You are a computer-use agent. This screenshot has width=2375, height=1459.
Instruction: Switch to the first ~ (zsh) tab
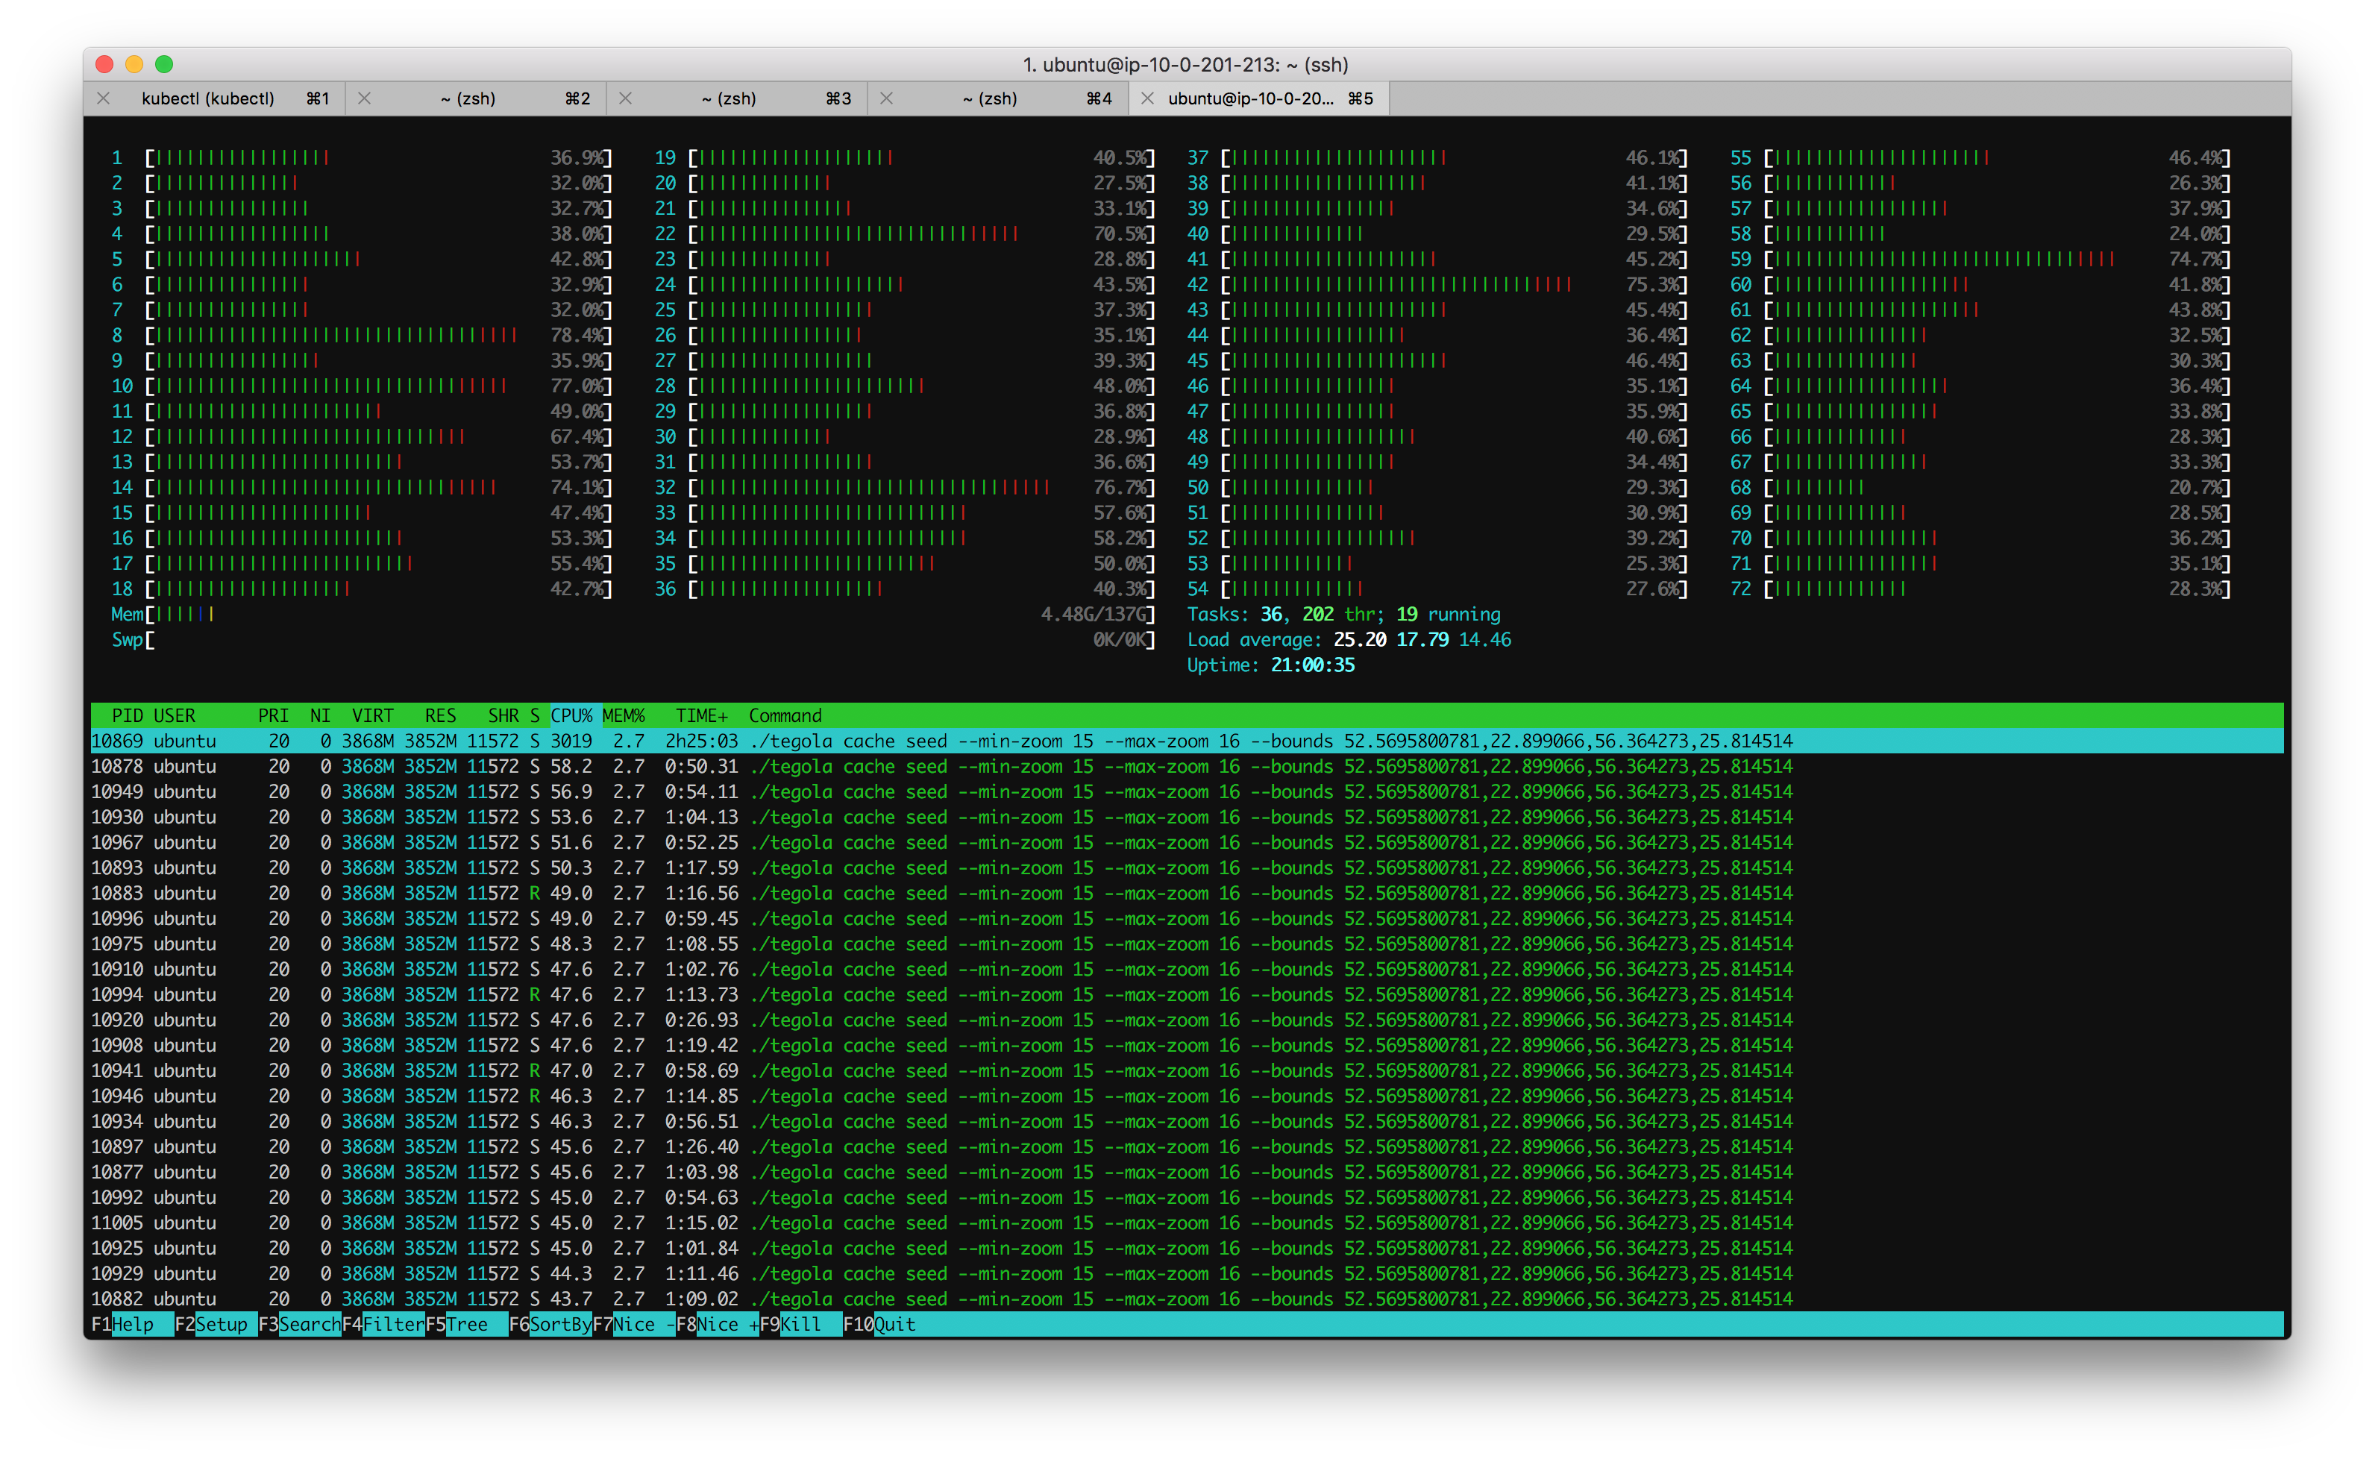point(468,98)
